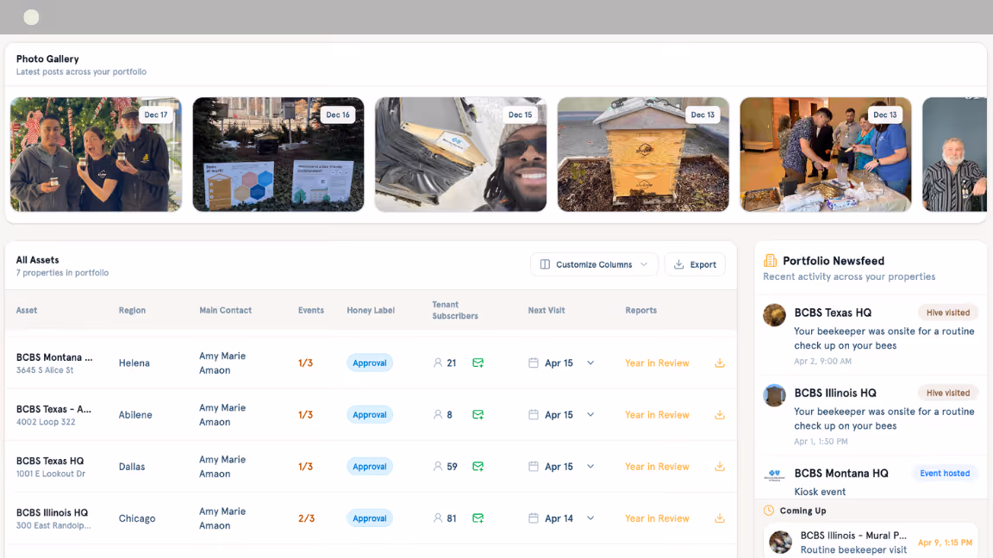Click the clock icon beside Coming Up
The height and width of the screenshot is (558, 993).
[769, 511]
